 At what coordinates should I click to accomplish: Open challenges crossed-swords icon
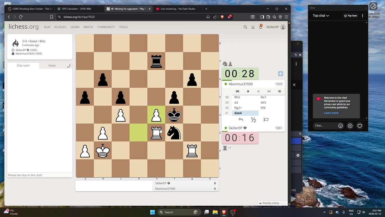253,27
